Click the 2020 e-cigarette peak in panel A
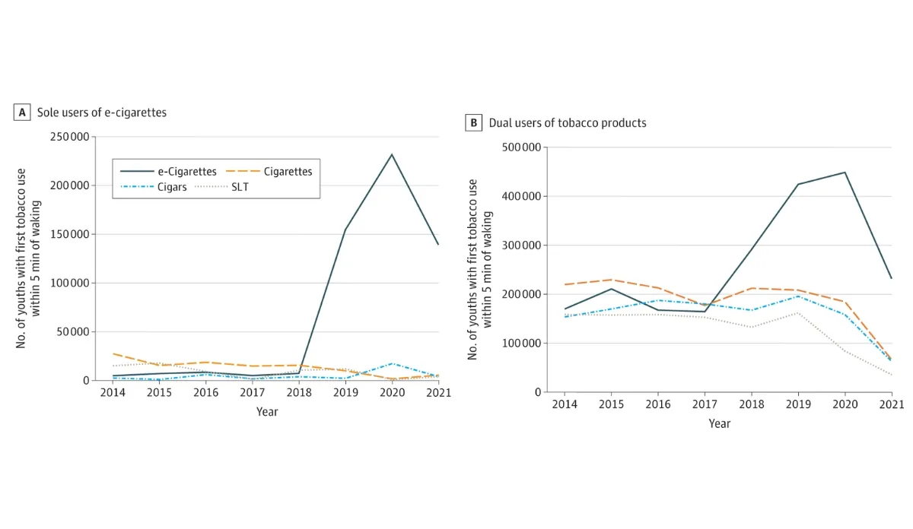913x529 pixels. coord(392,155)
